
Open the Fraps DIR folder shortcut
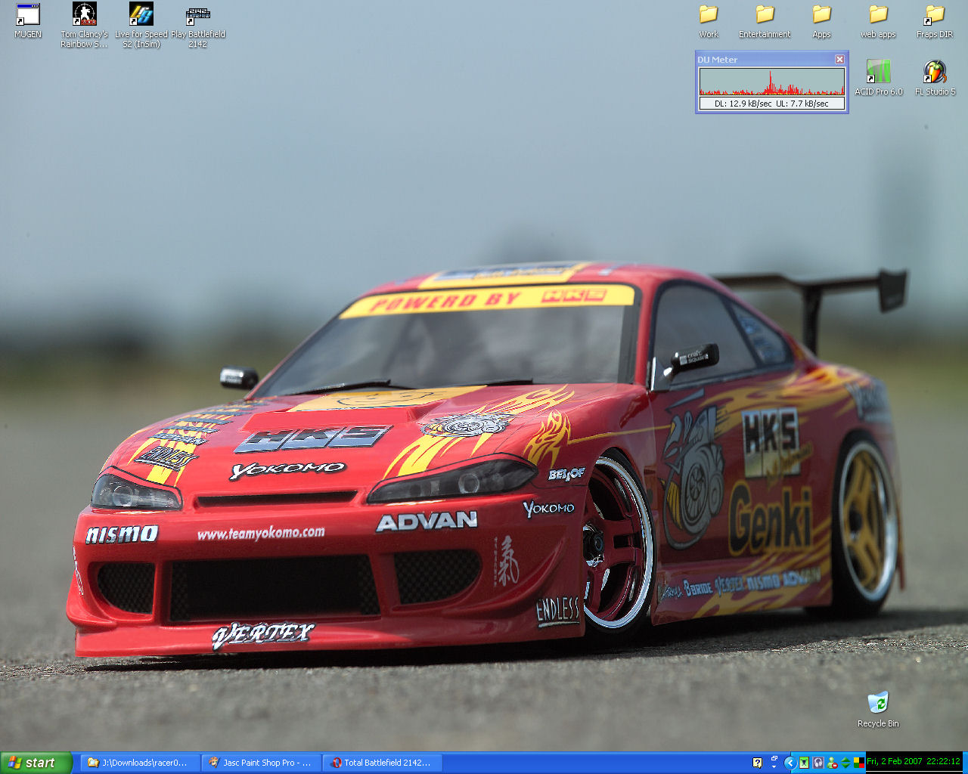(x=935, y=21)
